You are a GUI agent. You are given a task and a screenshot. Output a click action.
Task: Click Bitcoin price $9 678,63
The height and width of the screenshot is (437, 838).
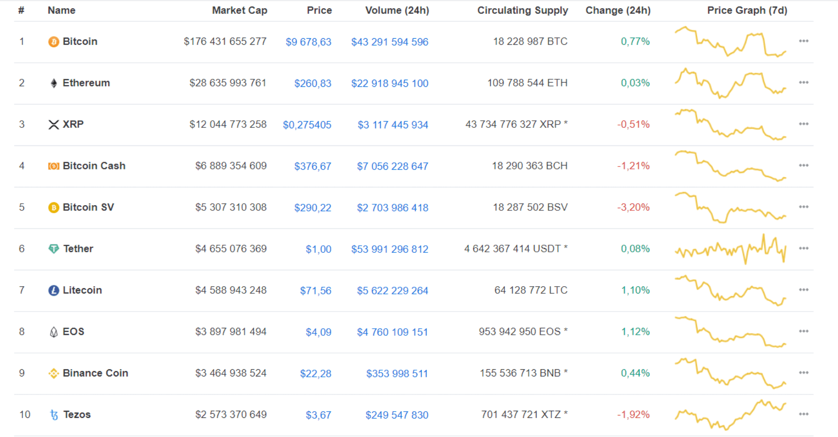309,42
